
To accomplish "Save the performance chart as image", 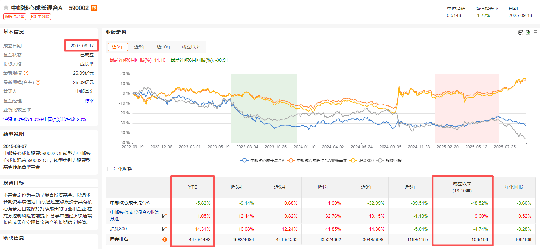I will pos(520,32).
